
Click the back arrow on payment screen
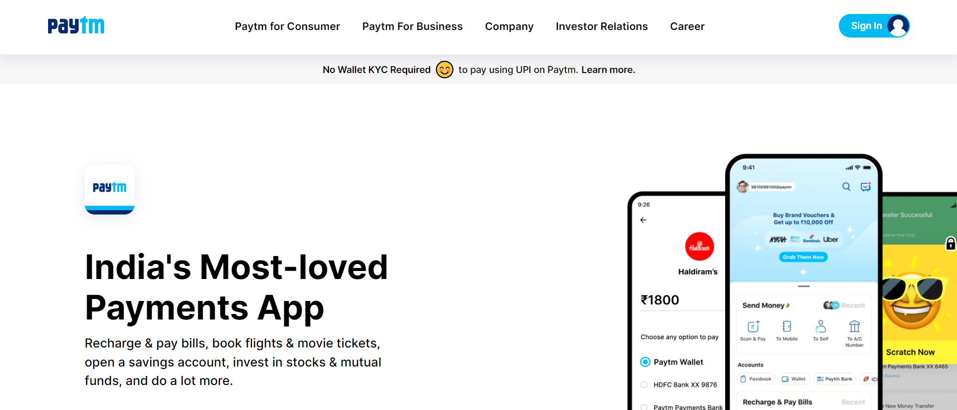click(x=644, y=220)
